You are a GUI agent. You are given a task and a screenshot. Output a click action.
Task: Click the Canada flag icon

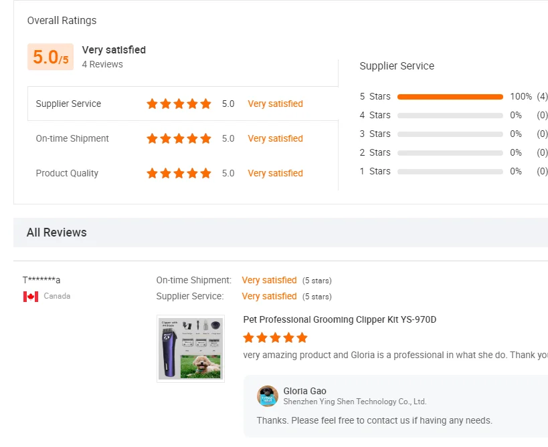tap(31, 296)
